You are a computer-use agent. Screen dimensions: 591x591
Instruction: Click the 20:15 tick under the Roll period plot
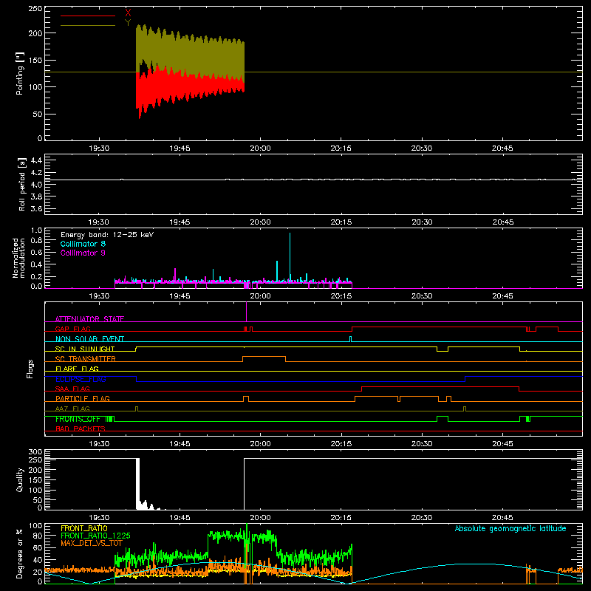341,222
